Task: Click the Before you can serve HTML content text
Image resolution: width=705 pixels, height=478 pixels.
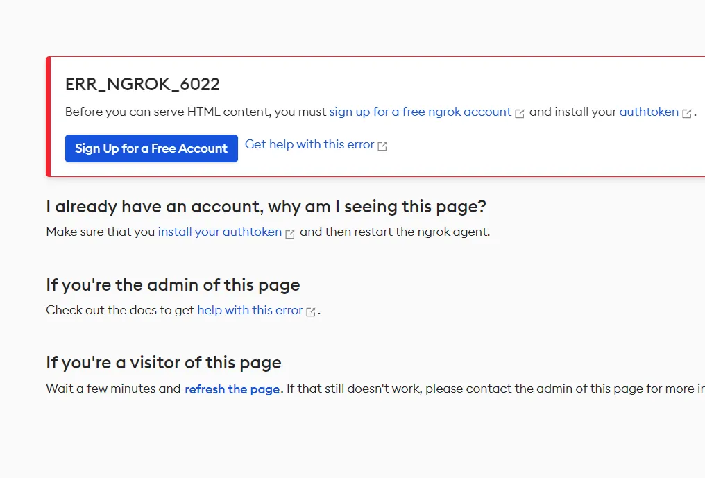Action: 196,112
